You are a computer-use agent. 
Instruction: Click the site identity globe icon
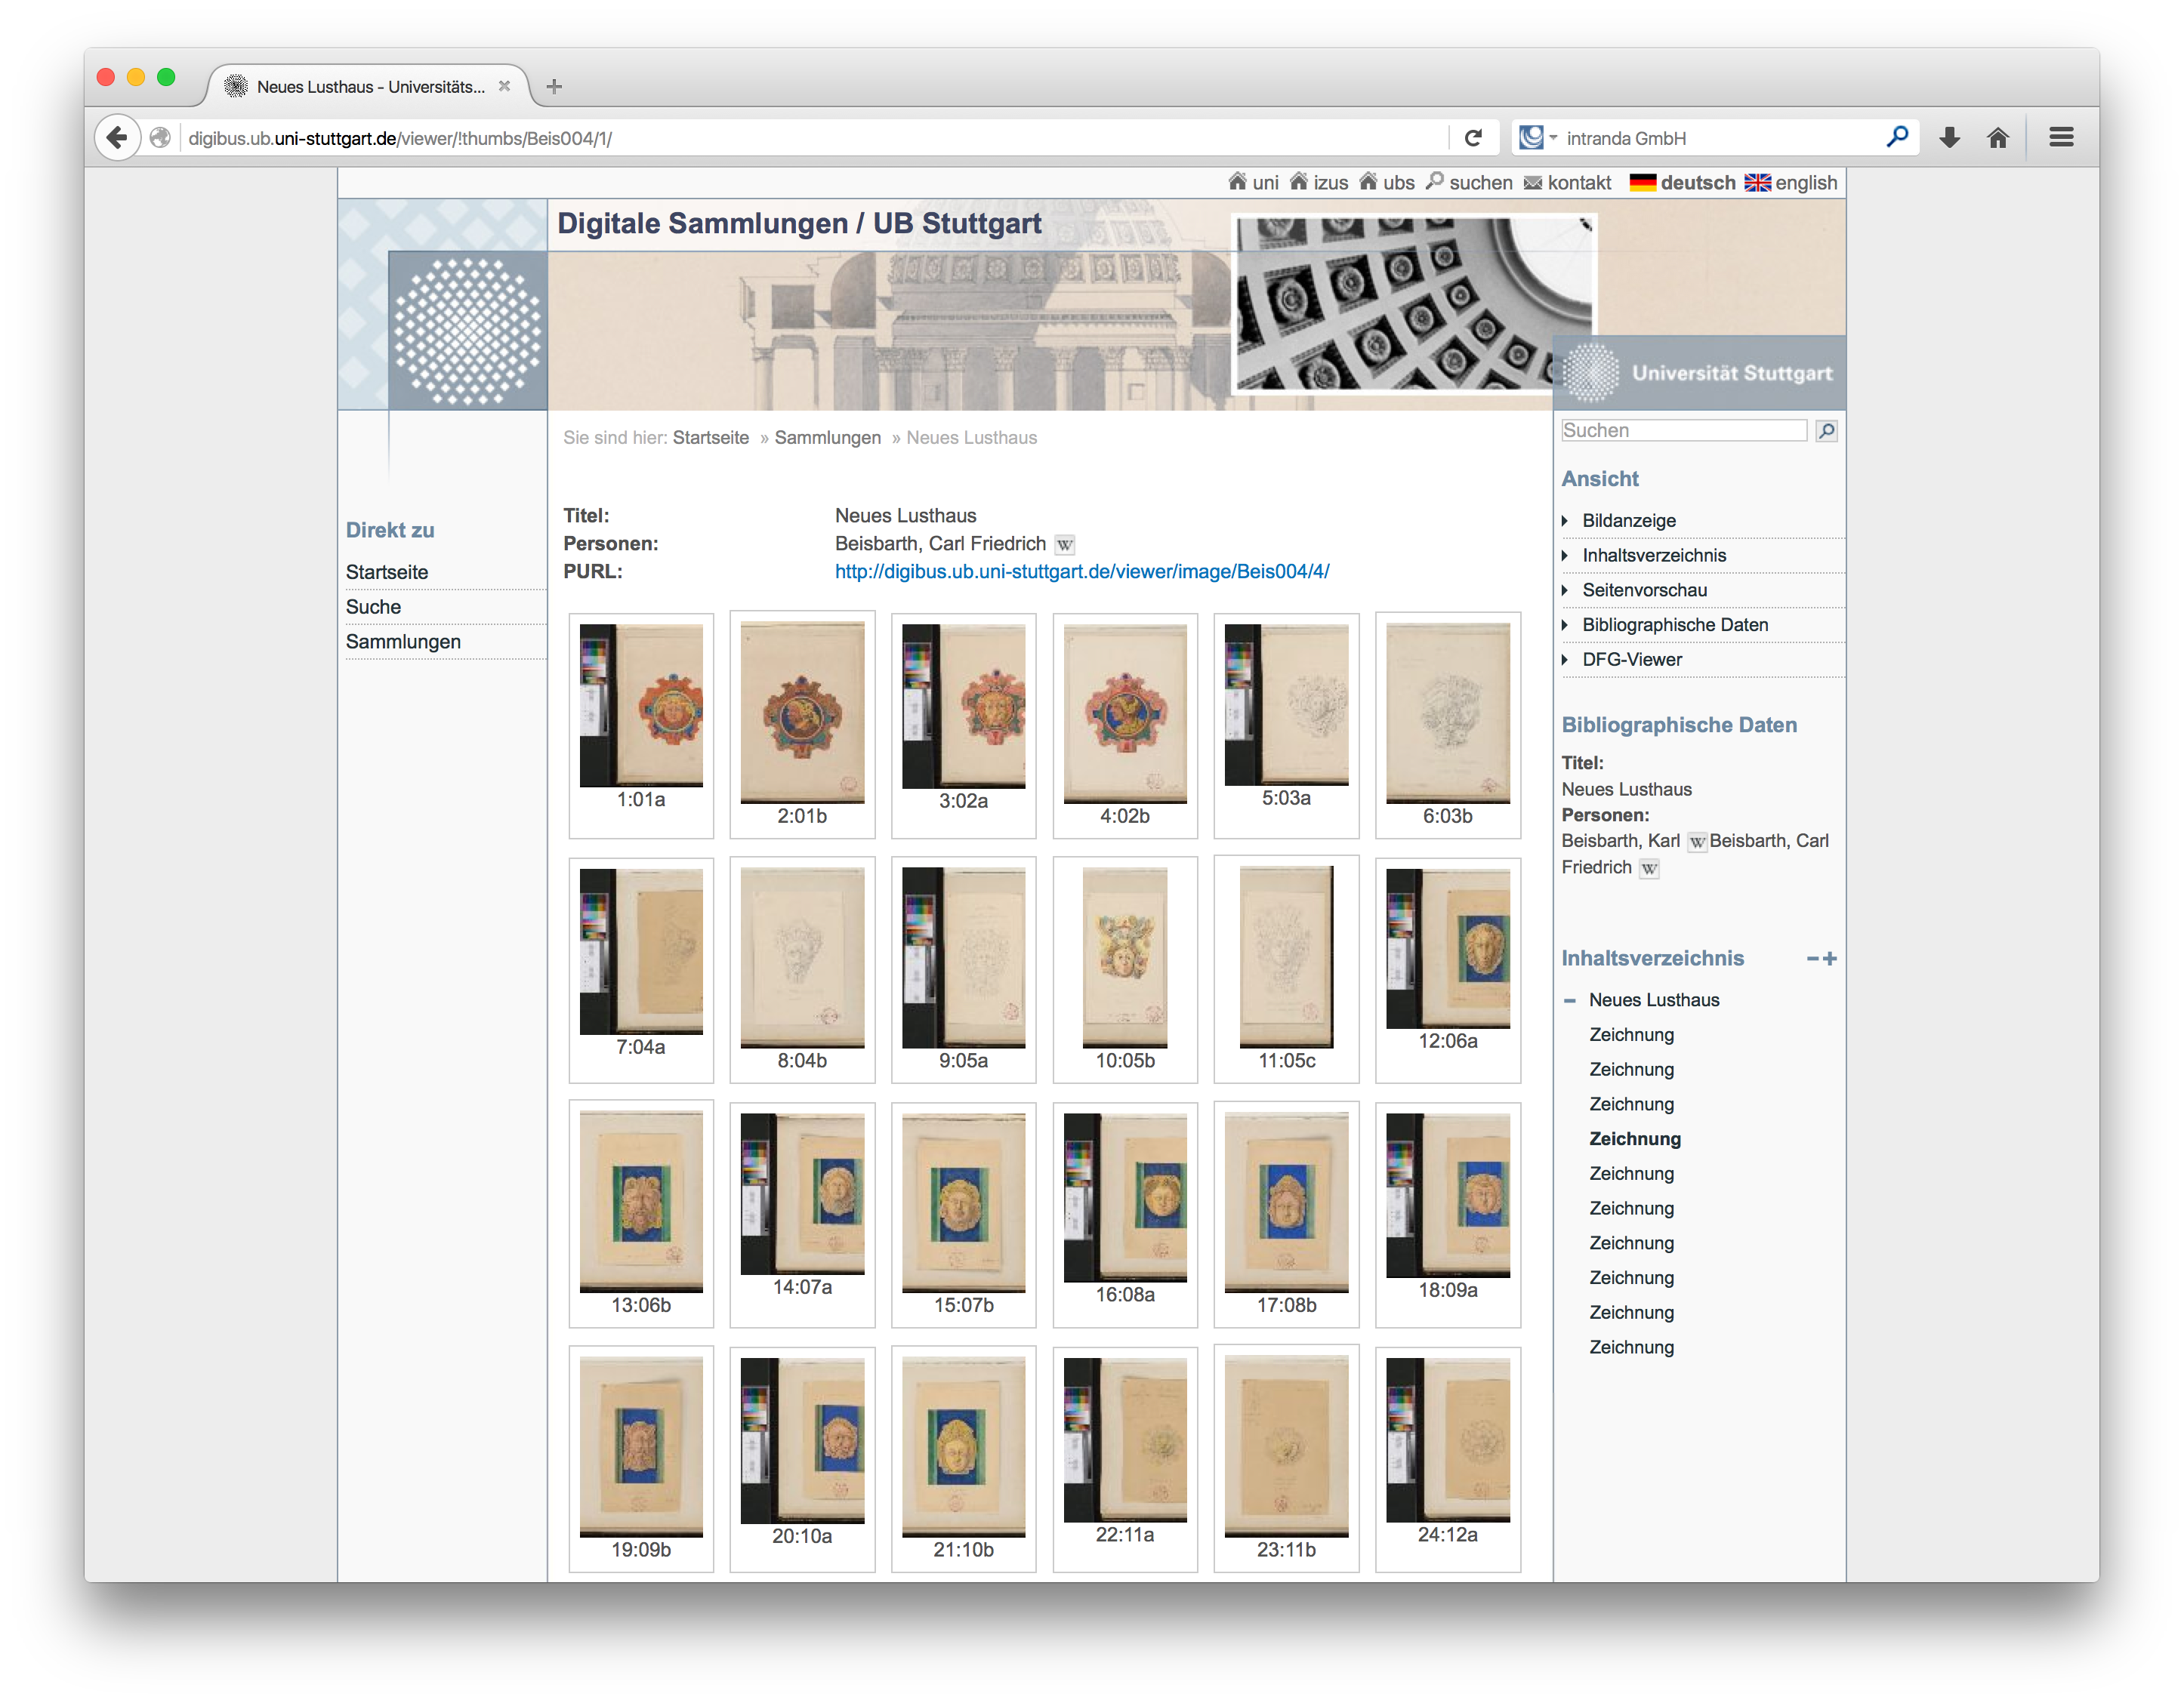click(160, 138)
